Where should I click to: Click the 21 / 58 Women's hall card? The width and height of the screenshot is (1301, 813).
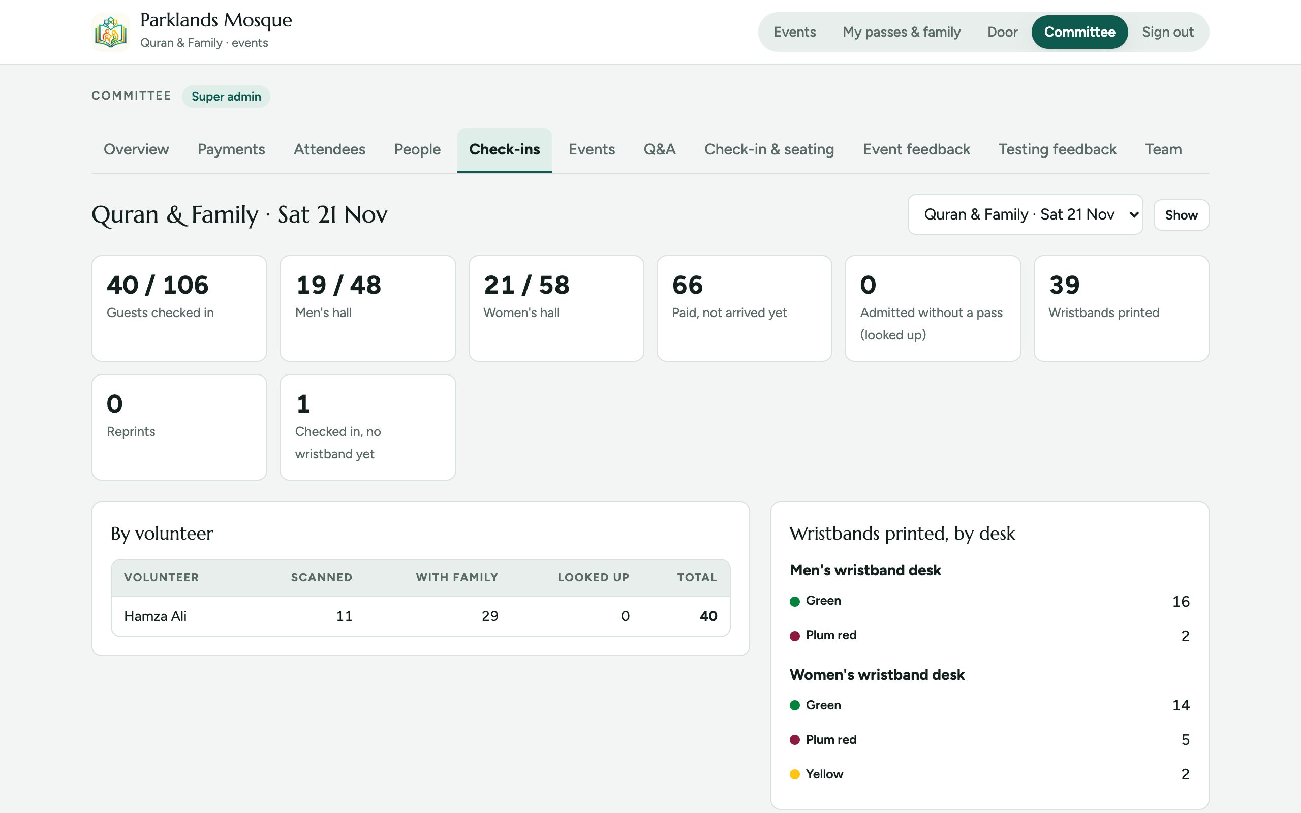[556, 308]
